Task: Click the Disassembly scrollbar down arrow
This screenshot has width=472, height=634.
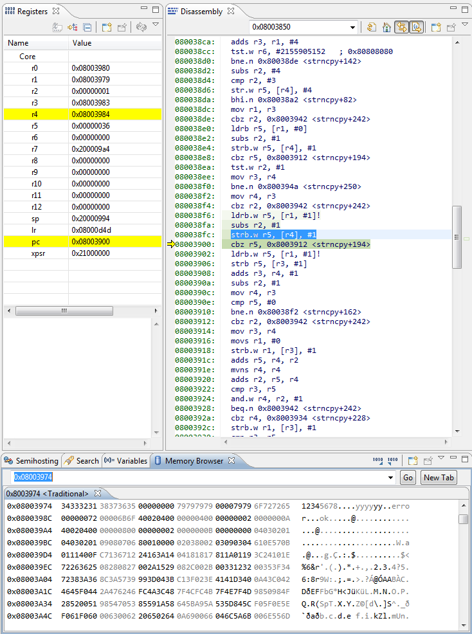Action: click(457, 431)
